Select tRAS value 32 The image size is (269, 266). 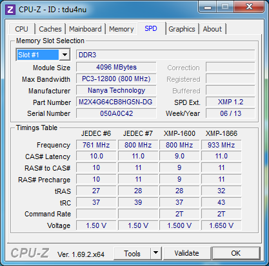pos(221,191)
